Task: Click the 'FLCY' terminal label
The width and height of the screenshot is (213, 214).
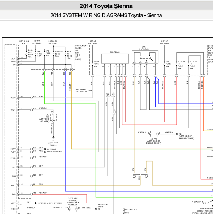Action: pos(13,152)
